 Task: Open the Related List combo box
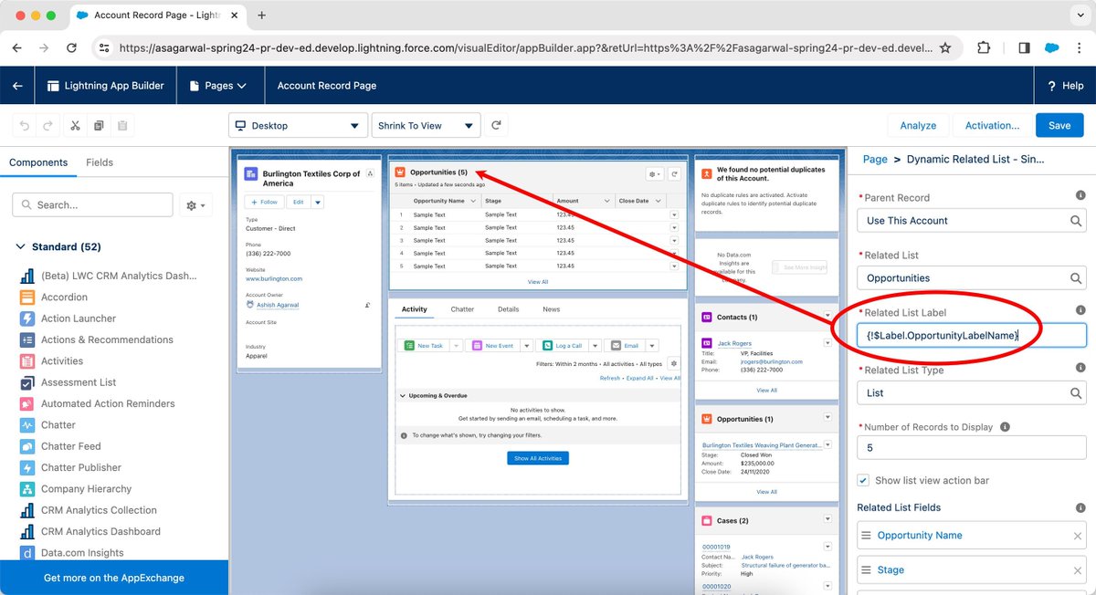[x=972, y=278]
